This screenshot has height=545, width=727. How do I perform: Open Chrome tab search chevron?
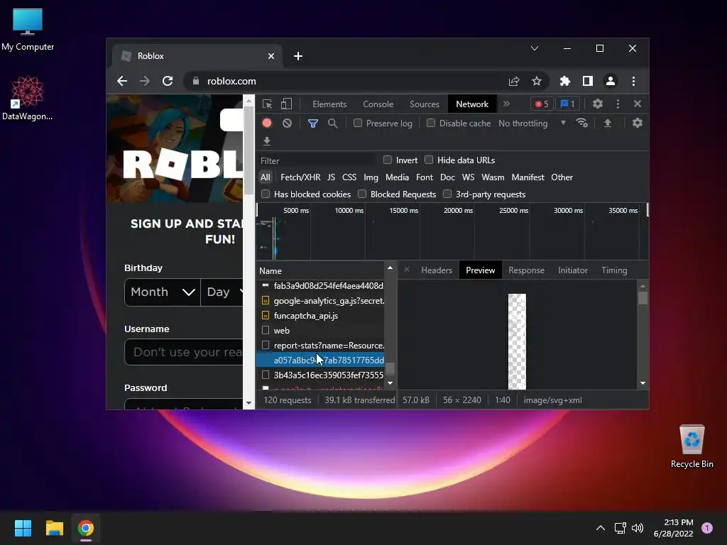[x=535, y=48]
